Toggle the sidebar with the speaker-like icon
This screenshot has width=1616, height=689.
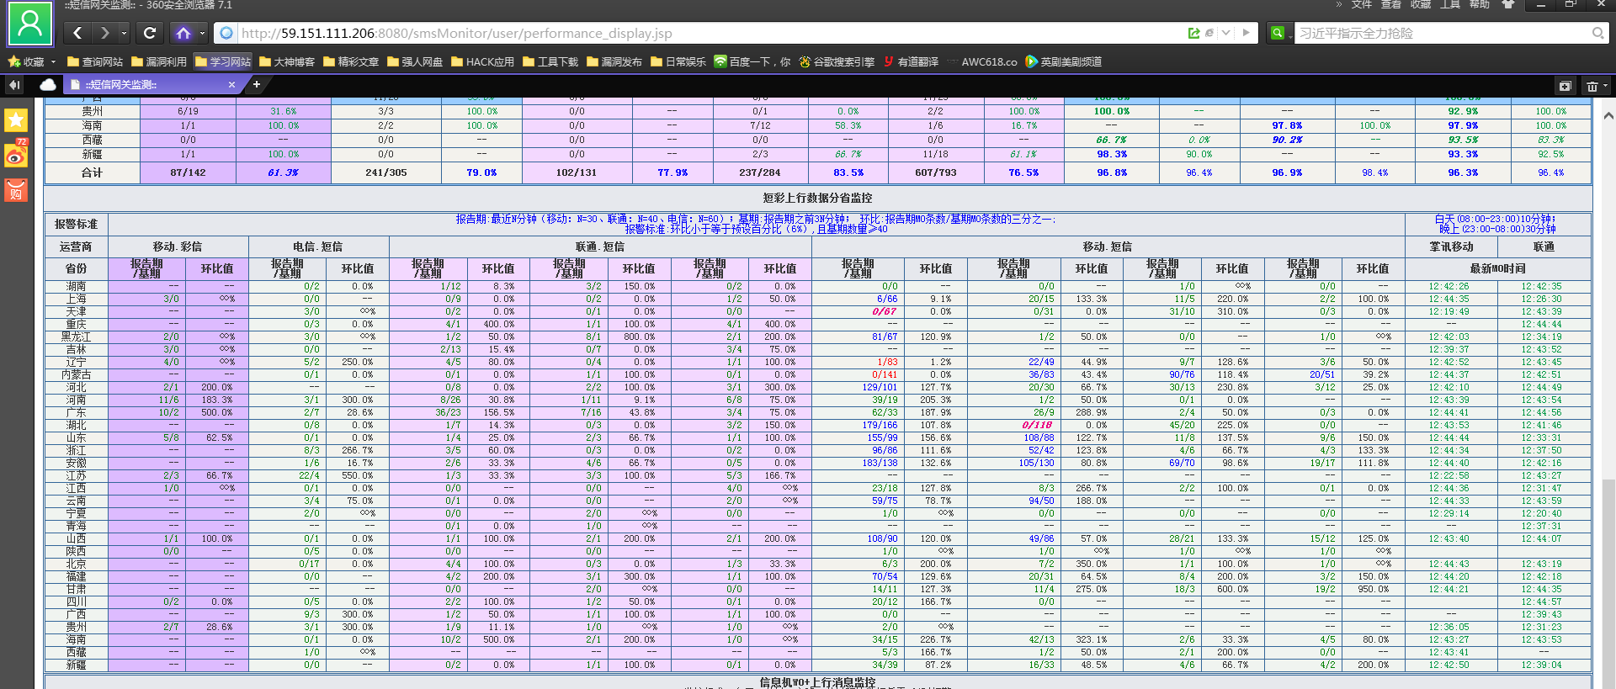[14, 85]
